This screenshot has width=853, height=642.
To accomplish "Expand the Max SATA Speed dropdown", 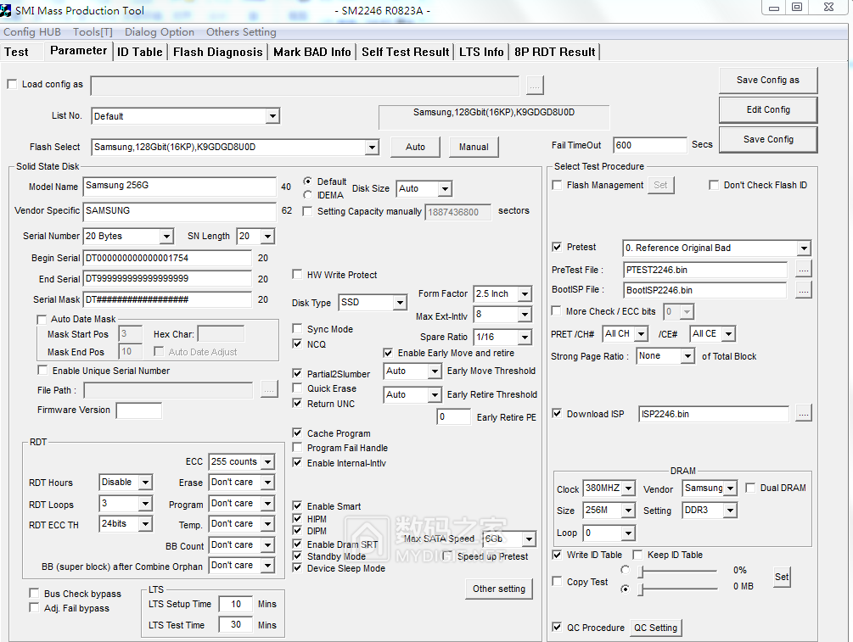I will tap(529, 539).
